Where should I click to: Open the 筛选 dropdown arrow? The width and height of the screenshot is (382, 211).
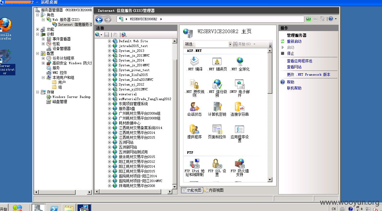230,44
